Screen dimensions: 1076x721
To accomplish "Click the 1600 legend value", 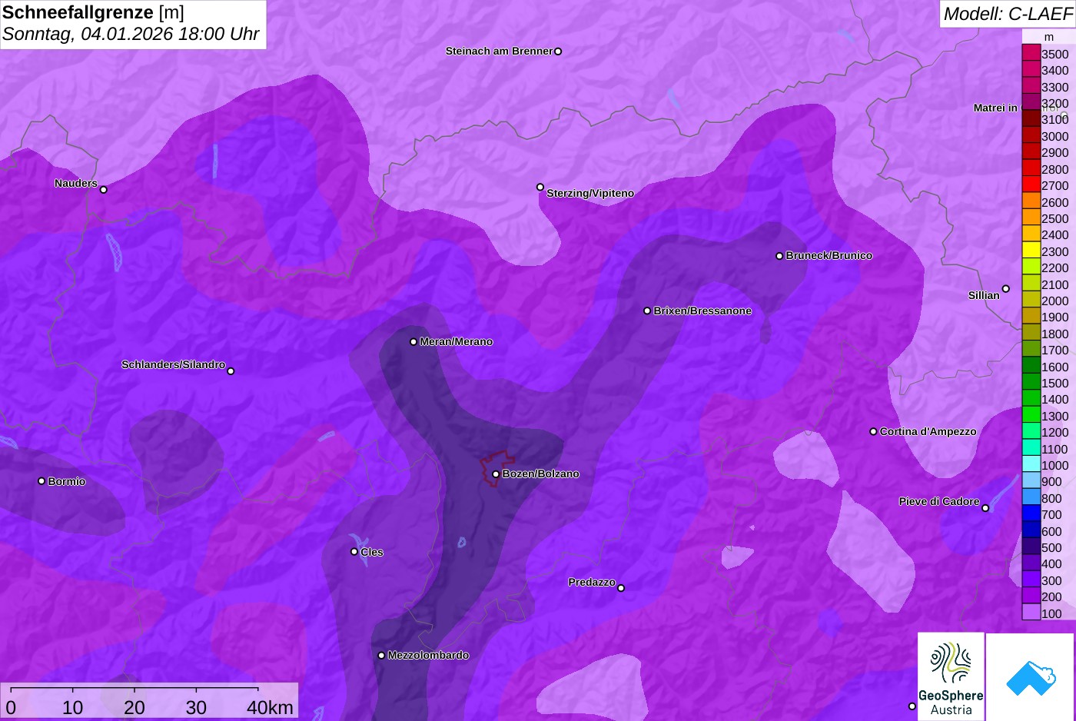I will point(1055,367).
